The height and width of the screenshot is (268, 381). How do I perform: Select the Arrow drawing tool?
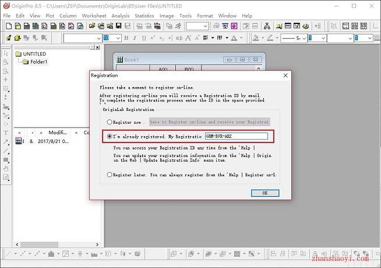coord(6,142)
